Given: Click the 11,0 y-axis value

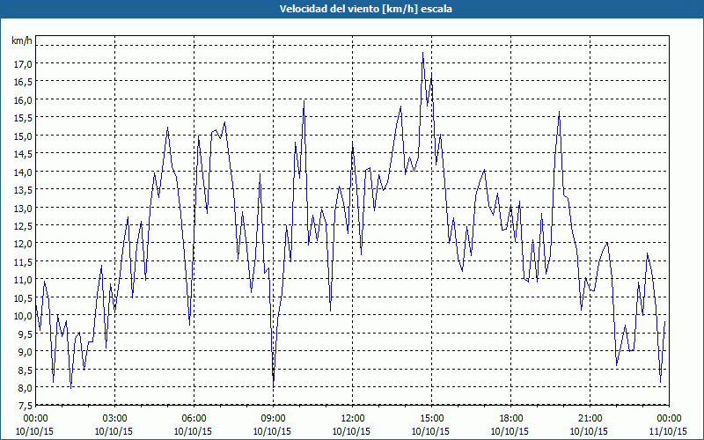Looking at the screenshot, I should click(23, 280).
